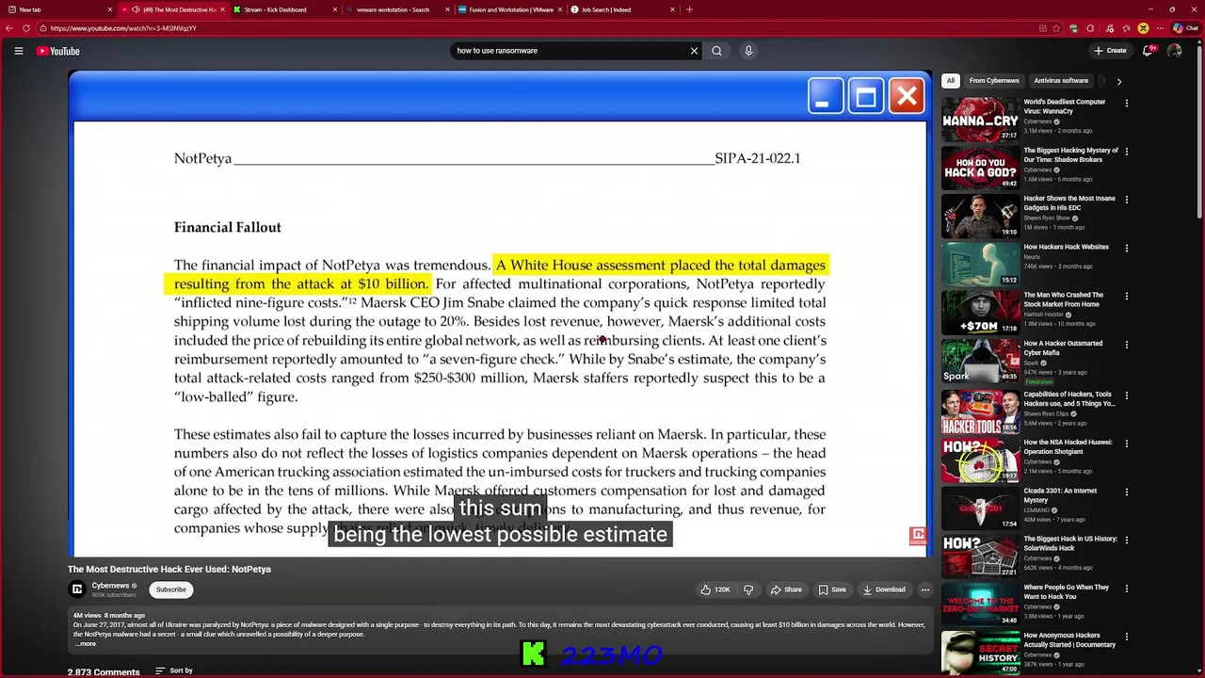The width and height of the screenshot is (1205, 678).
Task: Click the page vertical scrollbar
Action: coord(1200,132)
